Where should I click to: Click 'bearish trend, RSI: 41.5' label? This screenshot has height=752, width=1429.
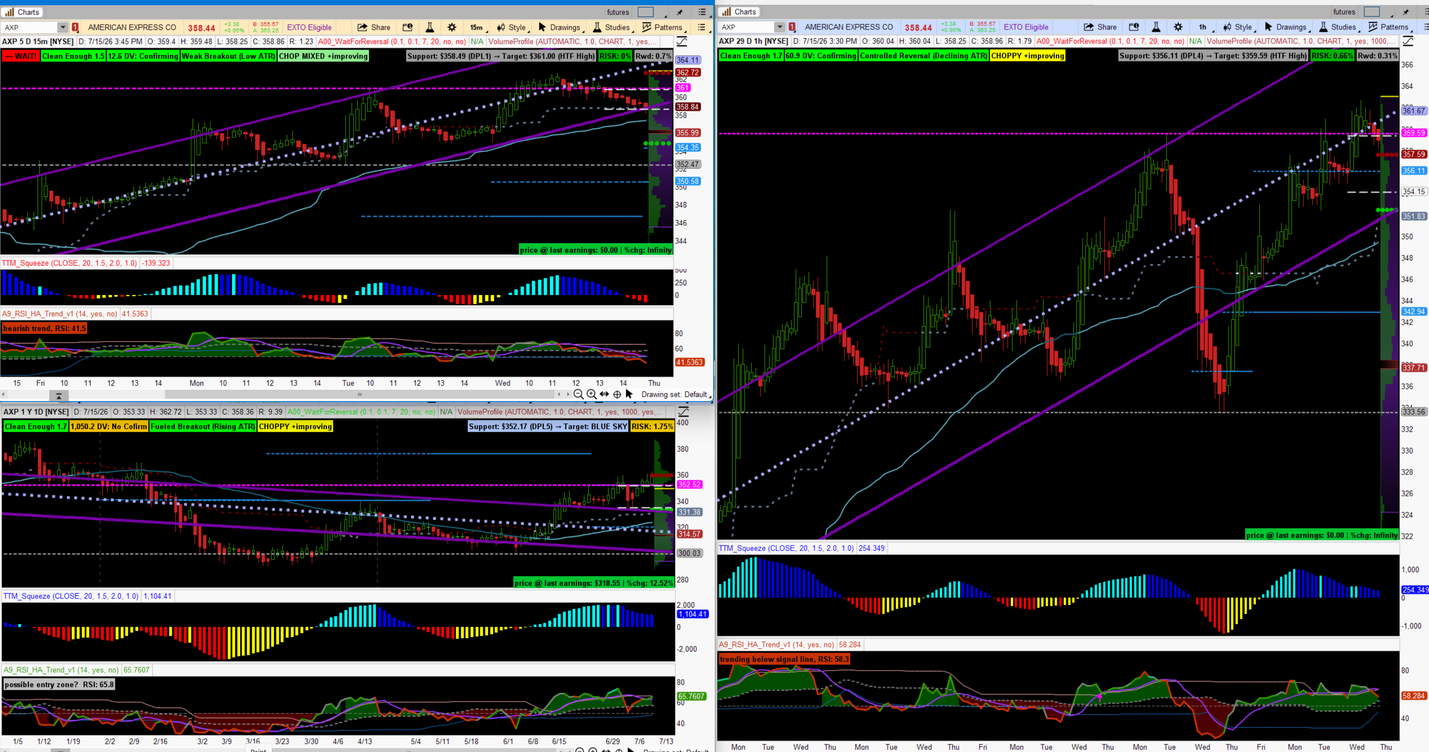pos(44,328)
